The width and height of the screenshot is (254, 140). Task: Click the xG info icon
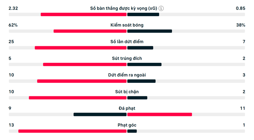tap(161, 8)
